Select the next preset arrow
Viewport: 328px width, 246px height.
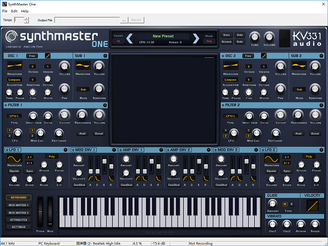196,39
